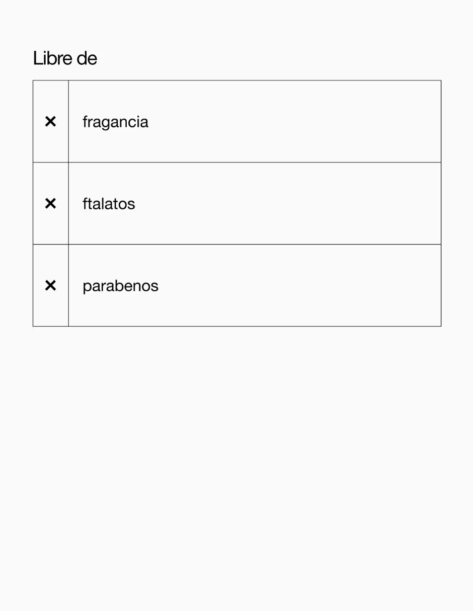The width and height of the screenshot is (473, 611).
Task: Click the letter "p" starting parabenos
Action: tap(87, 287)
